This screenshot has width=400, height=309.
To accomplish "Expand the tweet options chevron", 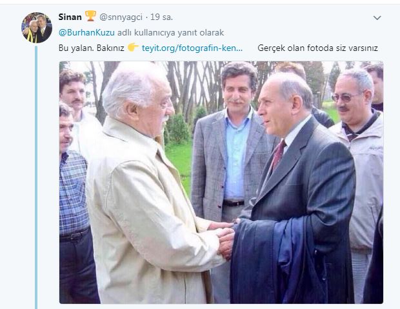I will (377, 17).
